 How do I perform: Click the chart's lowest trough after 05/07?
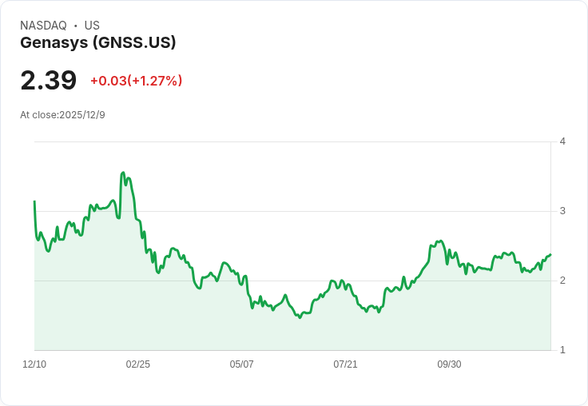click(300, 317)
